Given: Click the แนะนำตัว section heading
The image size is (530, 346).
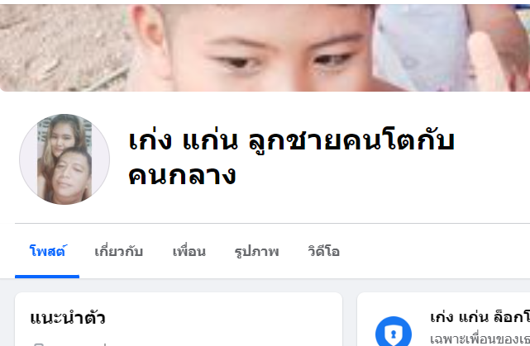Looking at the screenshot, I should click(68, 318).
